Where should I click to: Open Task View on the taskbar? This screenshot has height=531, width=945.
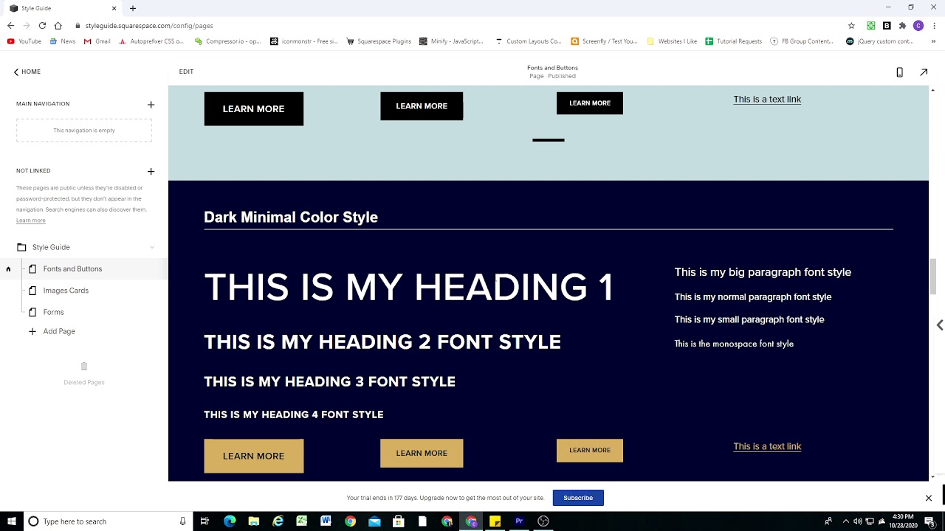[205, 521]
